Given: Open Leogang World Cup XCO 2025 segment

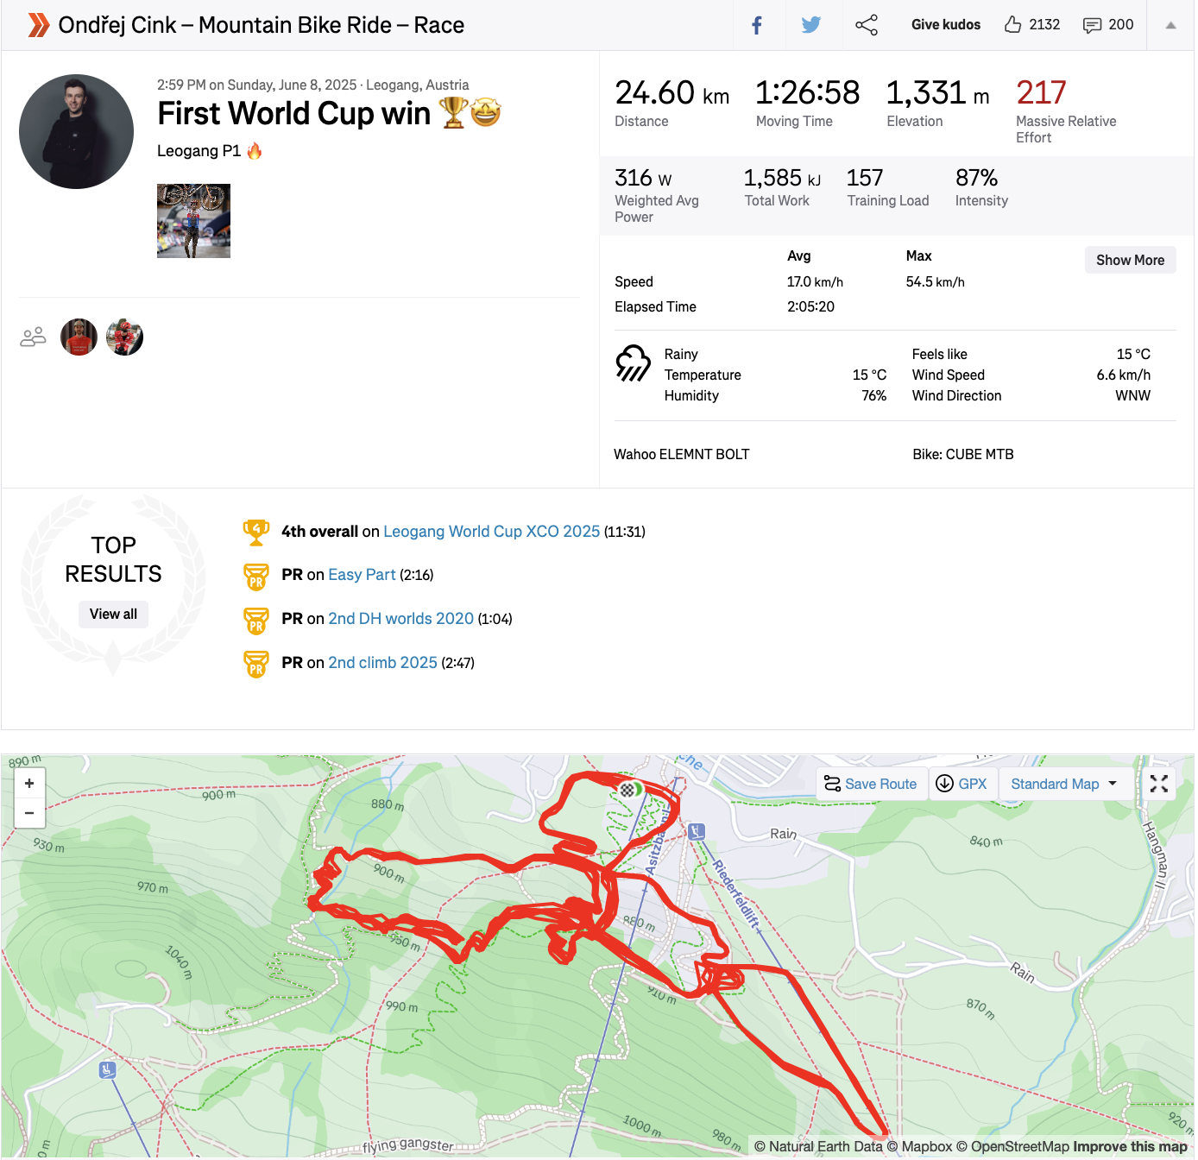Looking at the screenshot, I should coord(491,532).
